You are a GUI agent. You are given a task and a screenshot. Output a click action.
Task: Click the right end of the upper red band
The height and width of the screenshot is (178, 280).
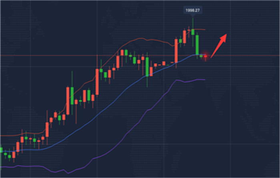205,30
